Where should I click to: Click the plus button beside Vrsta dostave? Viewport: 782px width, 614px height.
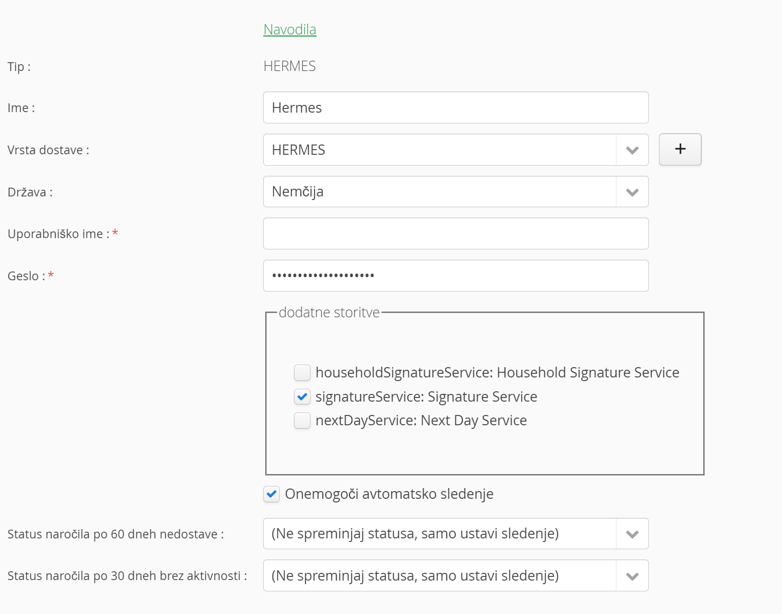[680, 150]
